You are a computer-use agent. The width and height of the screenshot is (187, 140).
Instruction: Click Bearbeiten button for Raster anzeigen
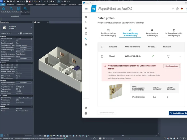(24, 58)
